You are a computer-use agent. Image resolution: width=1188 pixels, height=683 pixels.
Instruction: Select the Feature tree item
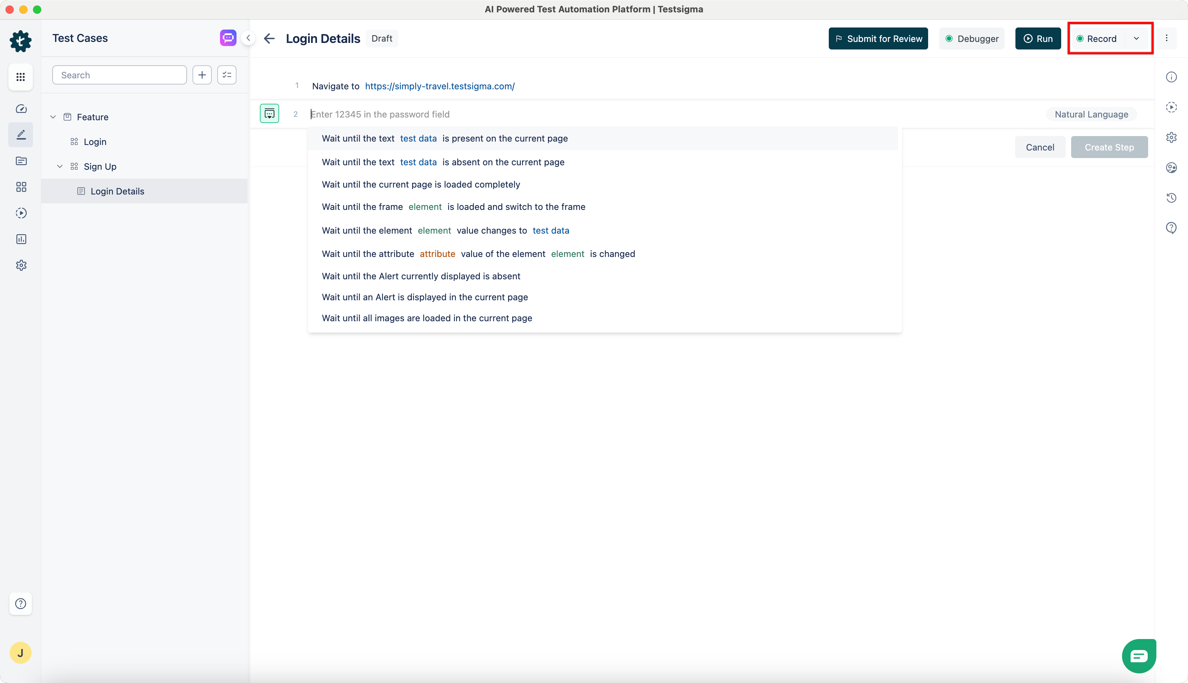point(92,117)
